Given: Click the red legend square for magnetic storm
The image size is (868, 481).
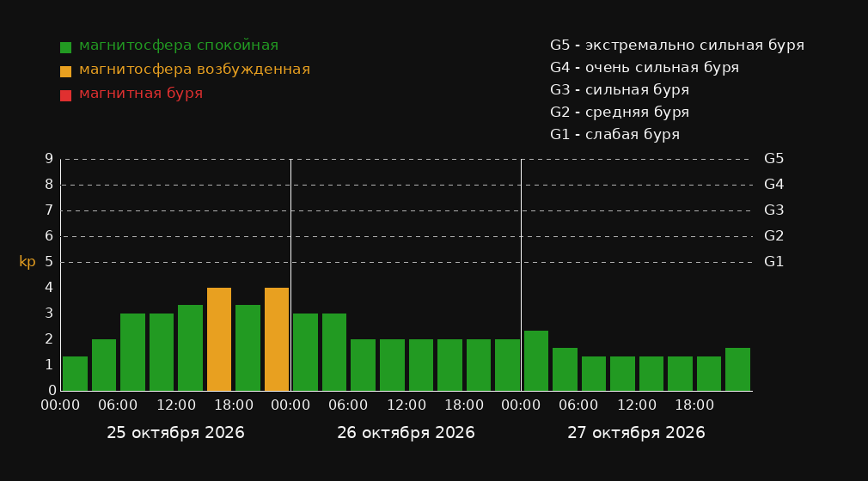Looking at the screenshot, I should (66, 95).
